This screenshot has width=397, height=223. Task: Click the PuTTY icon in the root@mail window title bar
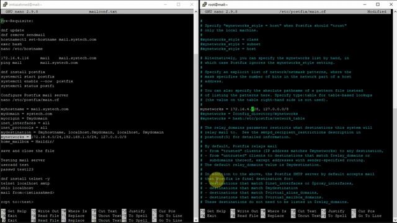204,4
